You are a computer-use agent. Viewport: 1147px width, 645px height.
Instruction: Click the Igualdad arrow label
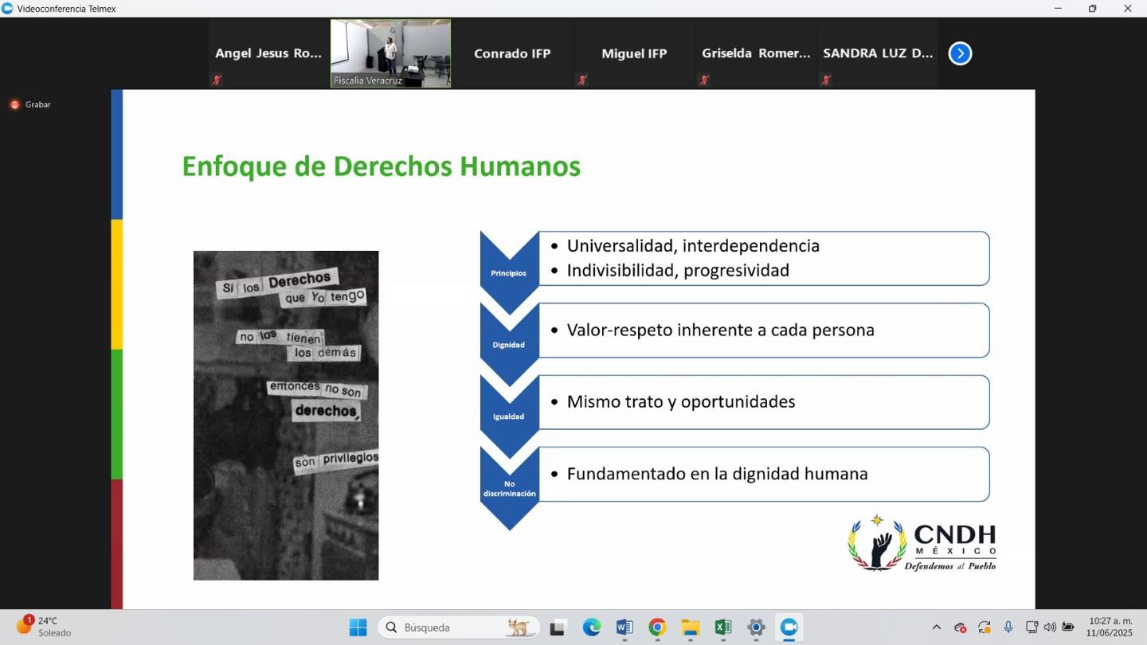[x=509, y=416]
